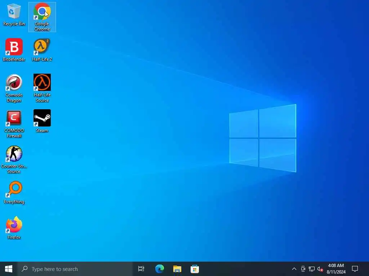The height and width of the screenshot is (276, 369).
Task: Select the Everything search tool shortcut
Action: (x=14, y=193)
